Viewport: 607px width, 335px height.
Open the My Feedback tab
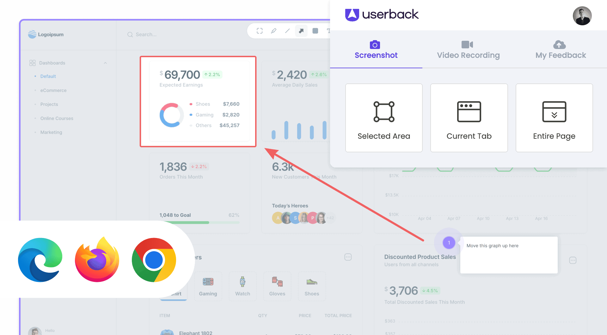pyautogui.click(x=561, y=50)
